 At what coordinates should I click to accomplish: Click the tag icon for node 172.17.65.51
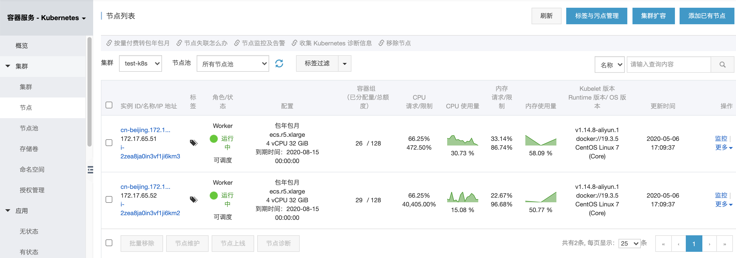(194, 143)
